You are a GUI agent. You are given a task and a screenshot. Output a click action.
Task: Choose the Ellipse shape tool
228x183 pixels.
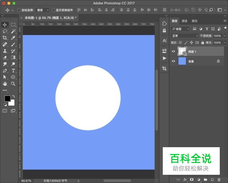coord(13,77)
